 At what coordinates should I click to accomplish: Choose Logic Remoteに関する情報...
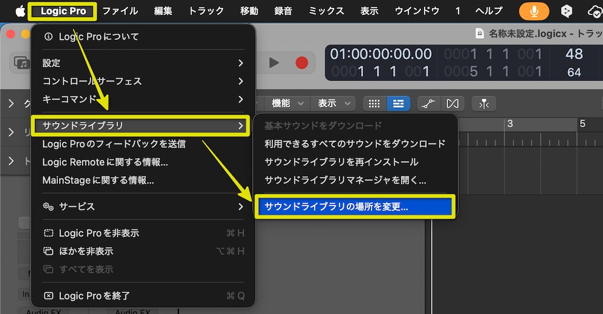[x=143, y=162]
